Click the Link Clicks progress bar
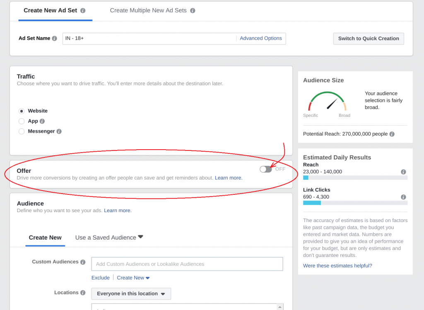The image size is (424, 310). pyautogui.click(x=355, y=203)
